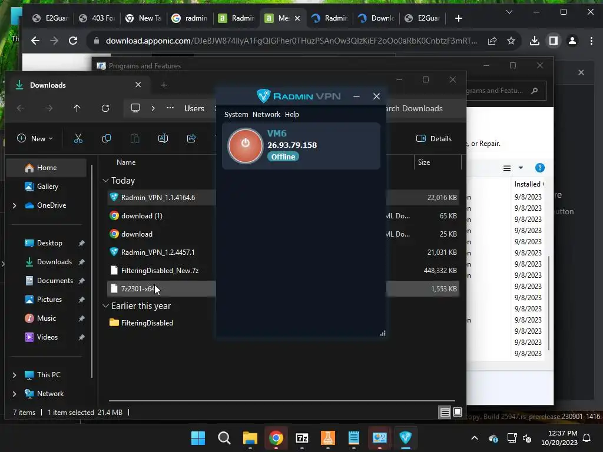This screenshot has height=452, width=603.
Task: Click the forward arrow in Explorer
Action: (x=49, y=108)
